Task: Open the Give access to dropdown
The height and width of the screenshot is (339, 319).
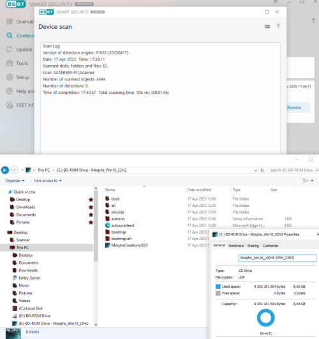Action: tap(48, 181)
